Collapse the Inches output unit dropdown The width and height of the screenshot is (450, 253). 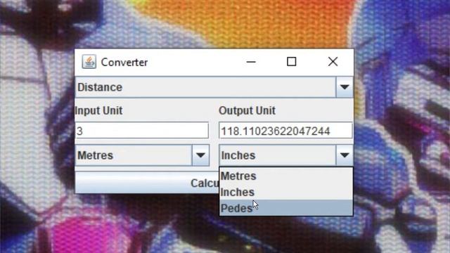286,155
